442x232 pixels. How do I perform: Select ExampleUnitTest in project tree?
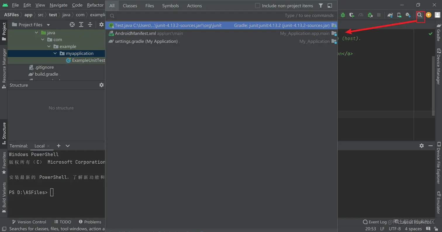coord(85,60)
